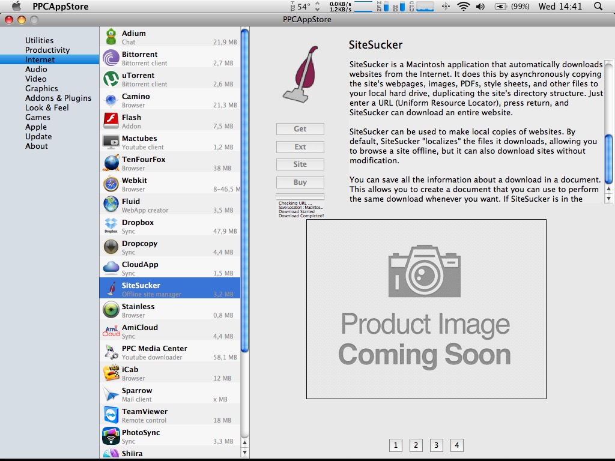Click the Bittorrent purple swirl icon
Image resolution: width=615 pixels, height=461 pixels.
[x=111, y=58]
